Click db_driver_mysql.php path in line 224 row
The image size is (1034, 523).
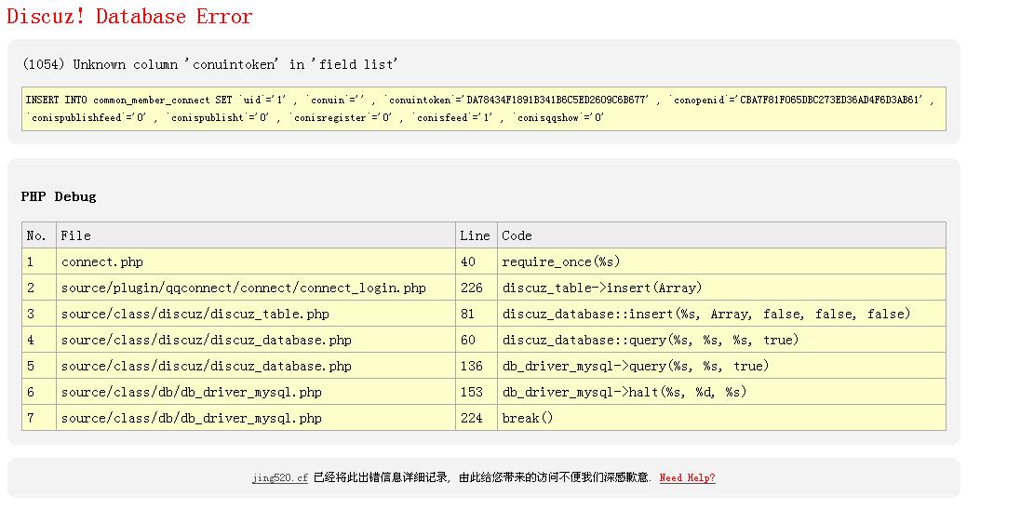[x=256, y=418]
